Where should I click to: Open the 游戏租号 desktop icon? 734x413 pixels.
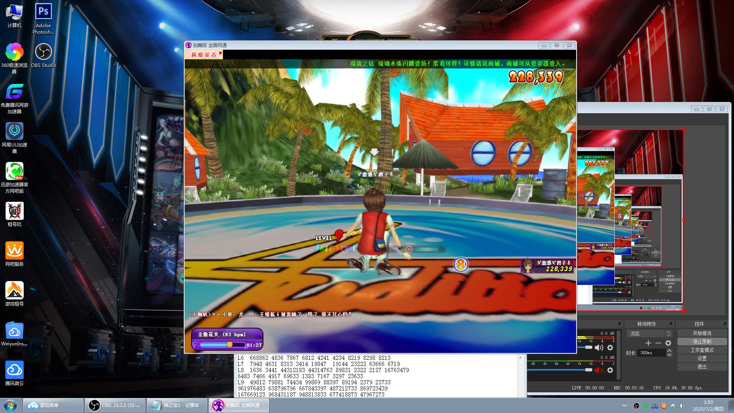pyautogui.click(x=14, y=294)
